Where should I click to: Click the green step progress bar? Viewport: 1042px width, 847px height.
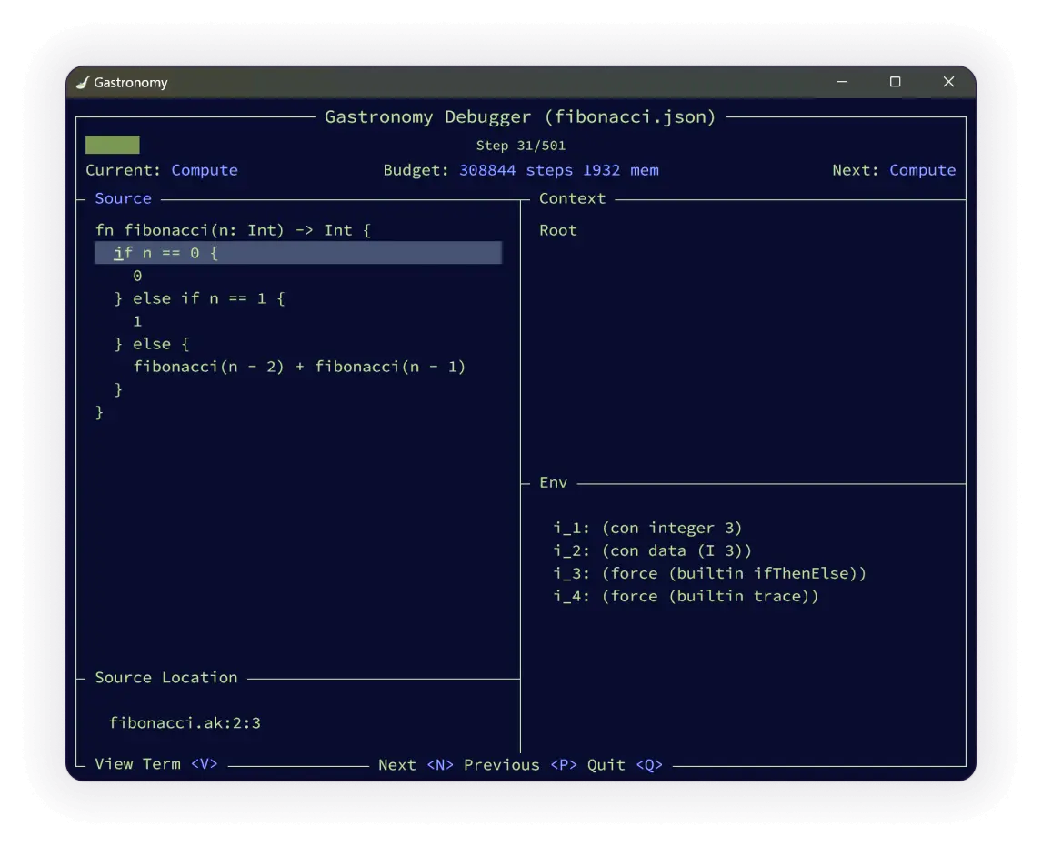coord(113,145)
